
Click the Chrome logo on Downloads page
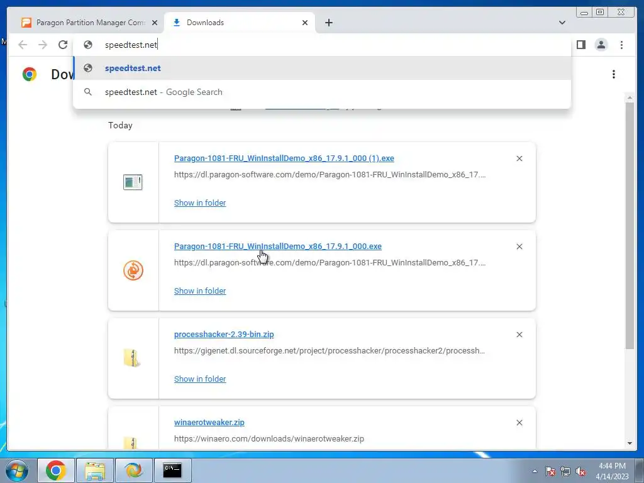pyautogui.click(x=30, y=74)
